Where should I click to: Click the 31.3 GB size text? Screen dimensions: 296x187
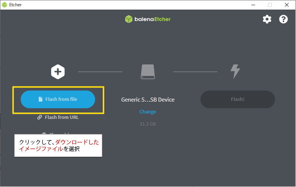coord(147,124)
